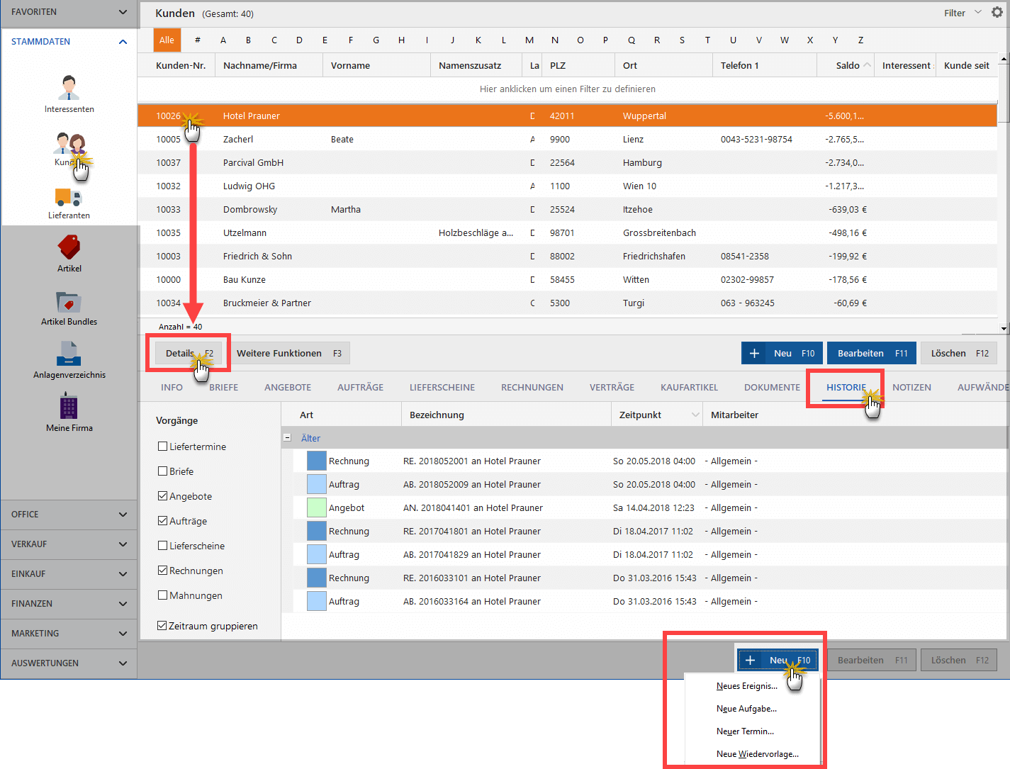Open Meine Firma building icon
The image size is (1010, 769).
point(69,407)
